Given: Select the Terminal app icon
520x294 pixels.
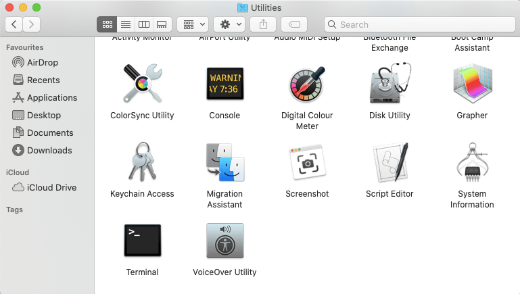Looking at the screenshot, I should (142, 241).
